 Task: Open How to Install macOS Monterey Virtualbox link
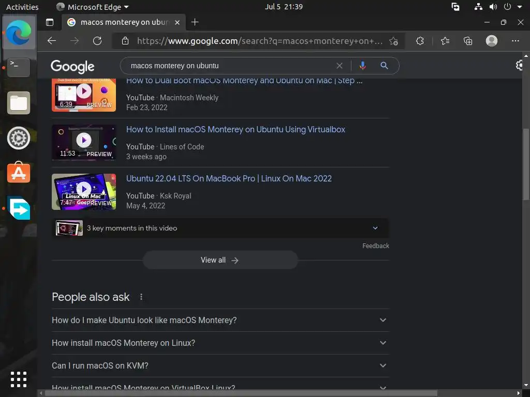pos(235,130)
